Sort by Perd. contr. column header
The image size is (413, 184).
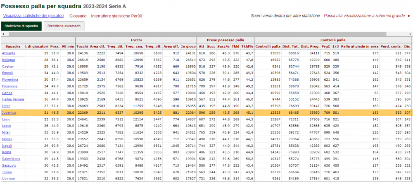[x=391, y=46]
